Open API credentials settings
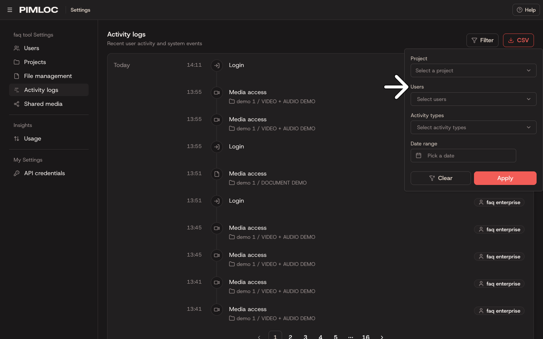Viewport: 543px width, 339px height. coord(49,173)
